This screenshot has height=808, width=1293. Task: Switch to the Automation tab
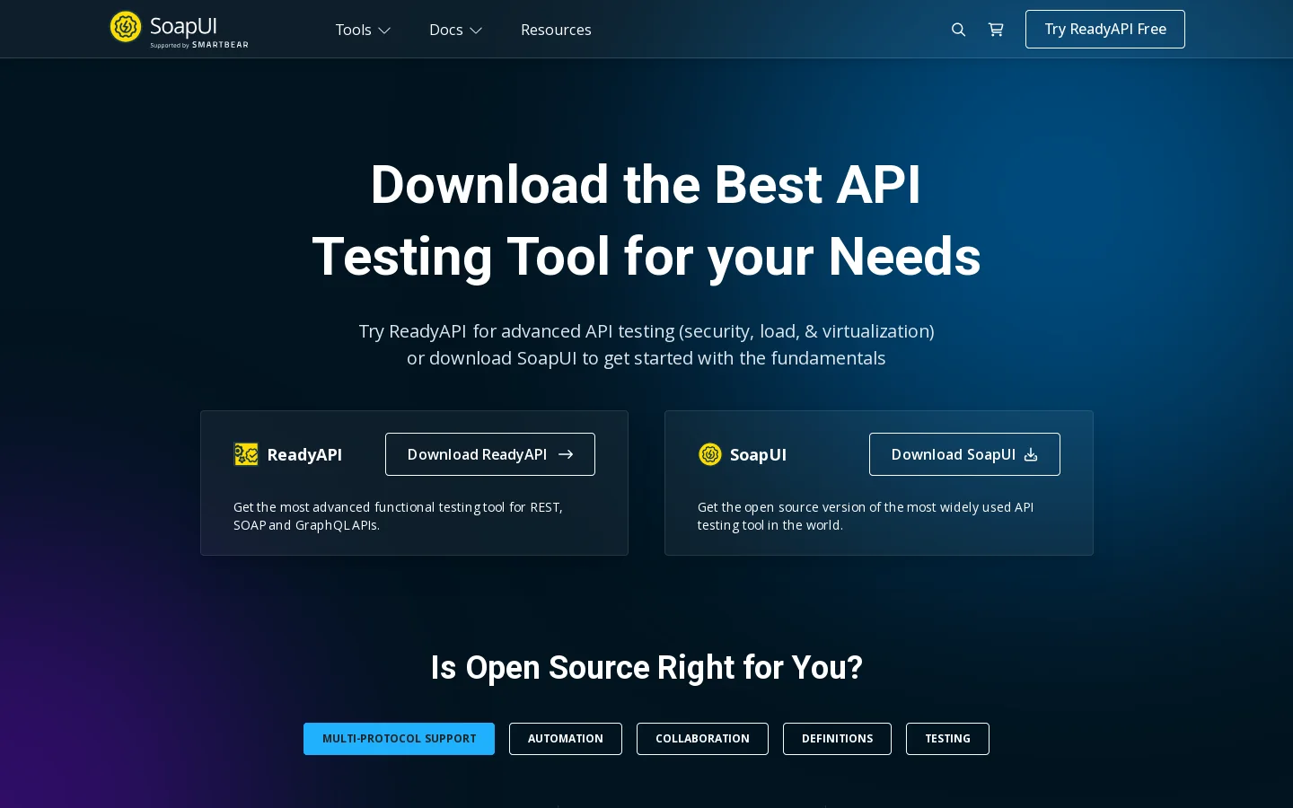[566, 739]
